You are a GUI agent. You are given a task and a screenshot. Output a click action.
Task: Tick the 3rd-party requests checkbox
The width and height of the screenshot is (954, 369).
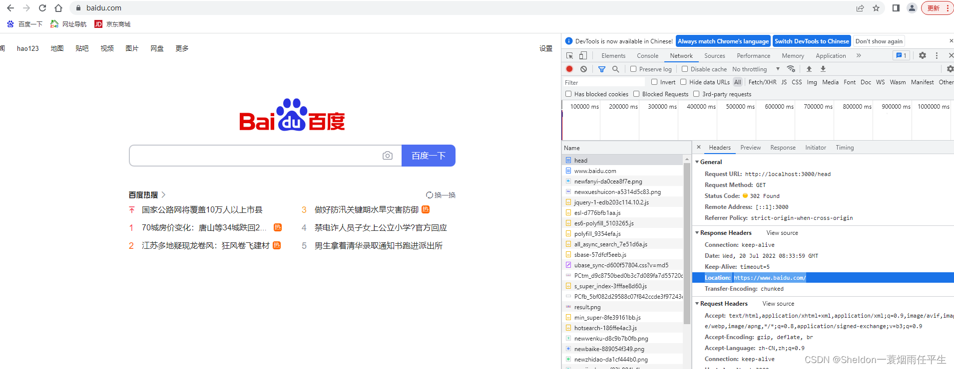click(x=696, y=94)
